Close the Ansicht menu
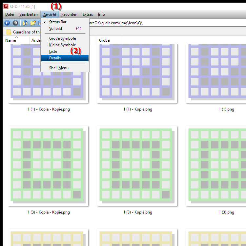 pyautogui.click(x=50, y=14)
